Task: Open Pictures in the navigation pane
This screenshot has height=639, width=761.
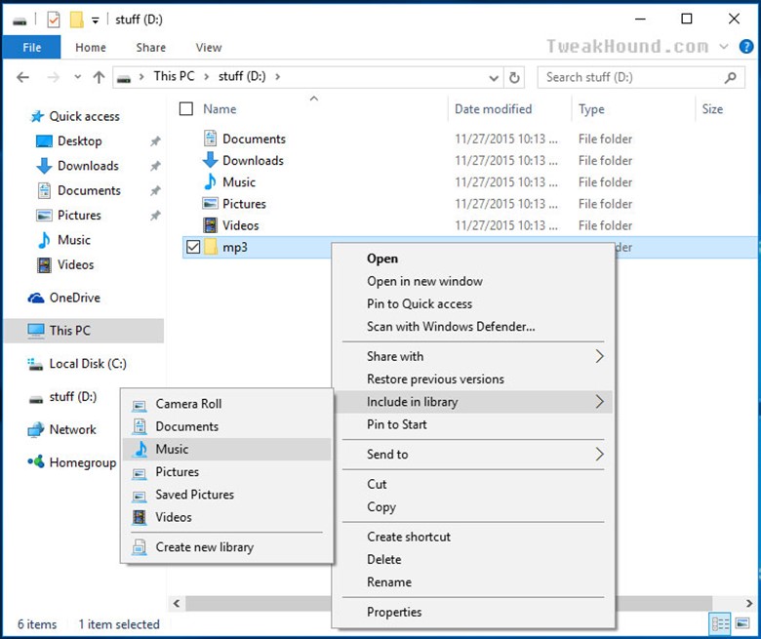Action: [x=79, y=215]
